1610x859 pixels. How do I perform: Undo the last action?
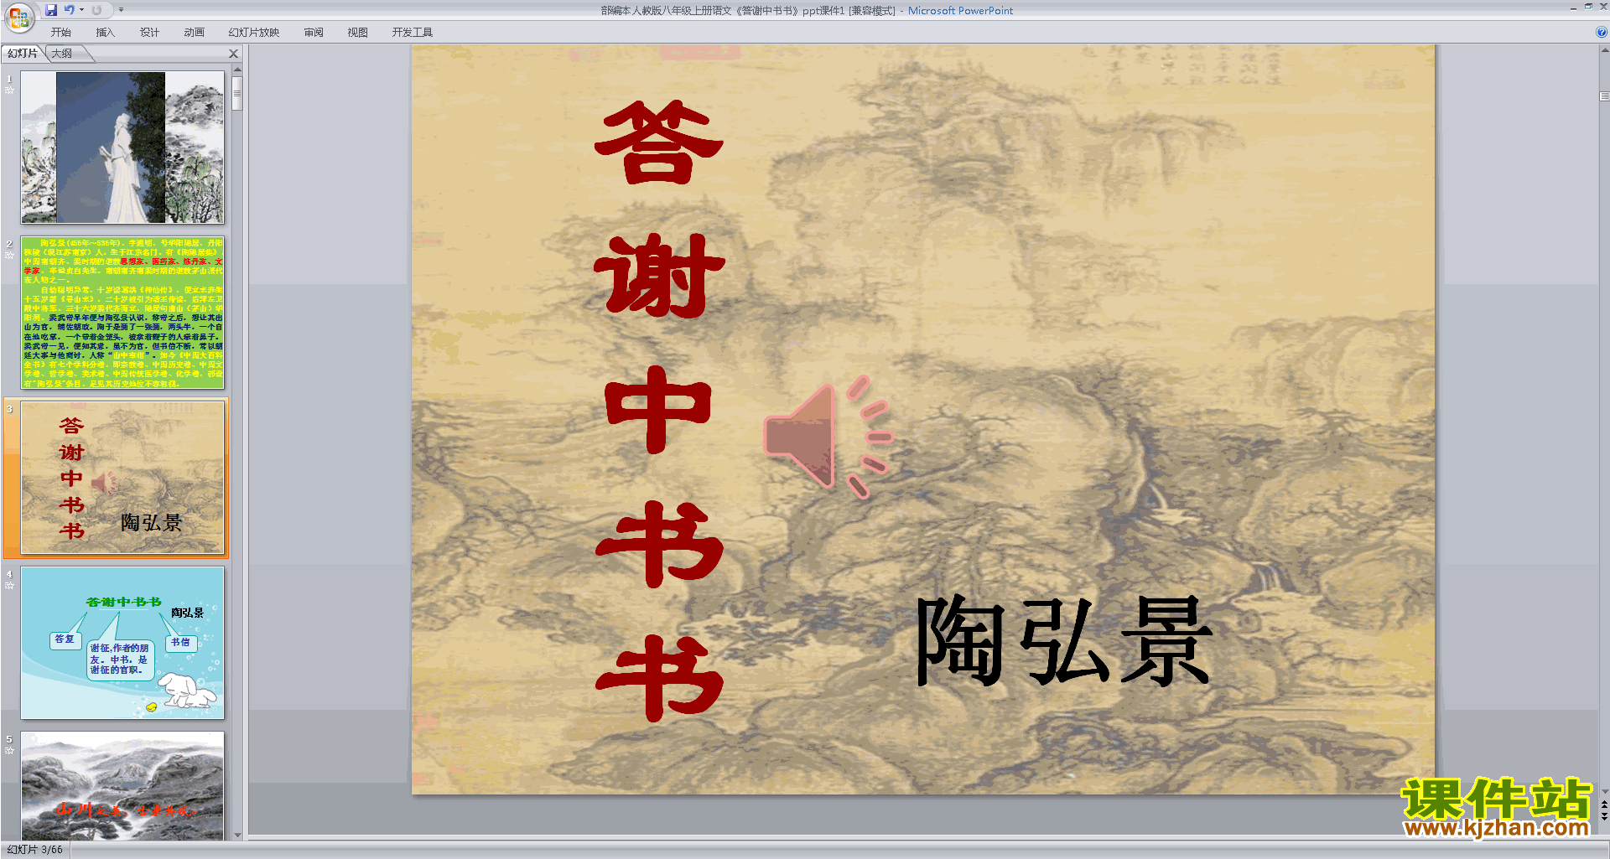(70, 10)
